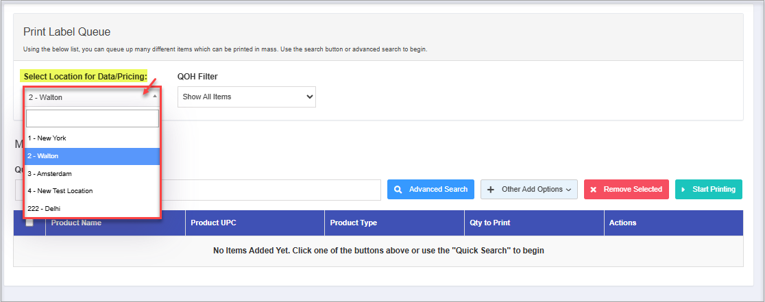The width and height of the screenshot is (765, 302).
Task: Click the X icon on Remove Selected
Action: tap(594, 190)
